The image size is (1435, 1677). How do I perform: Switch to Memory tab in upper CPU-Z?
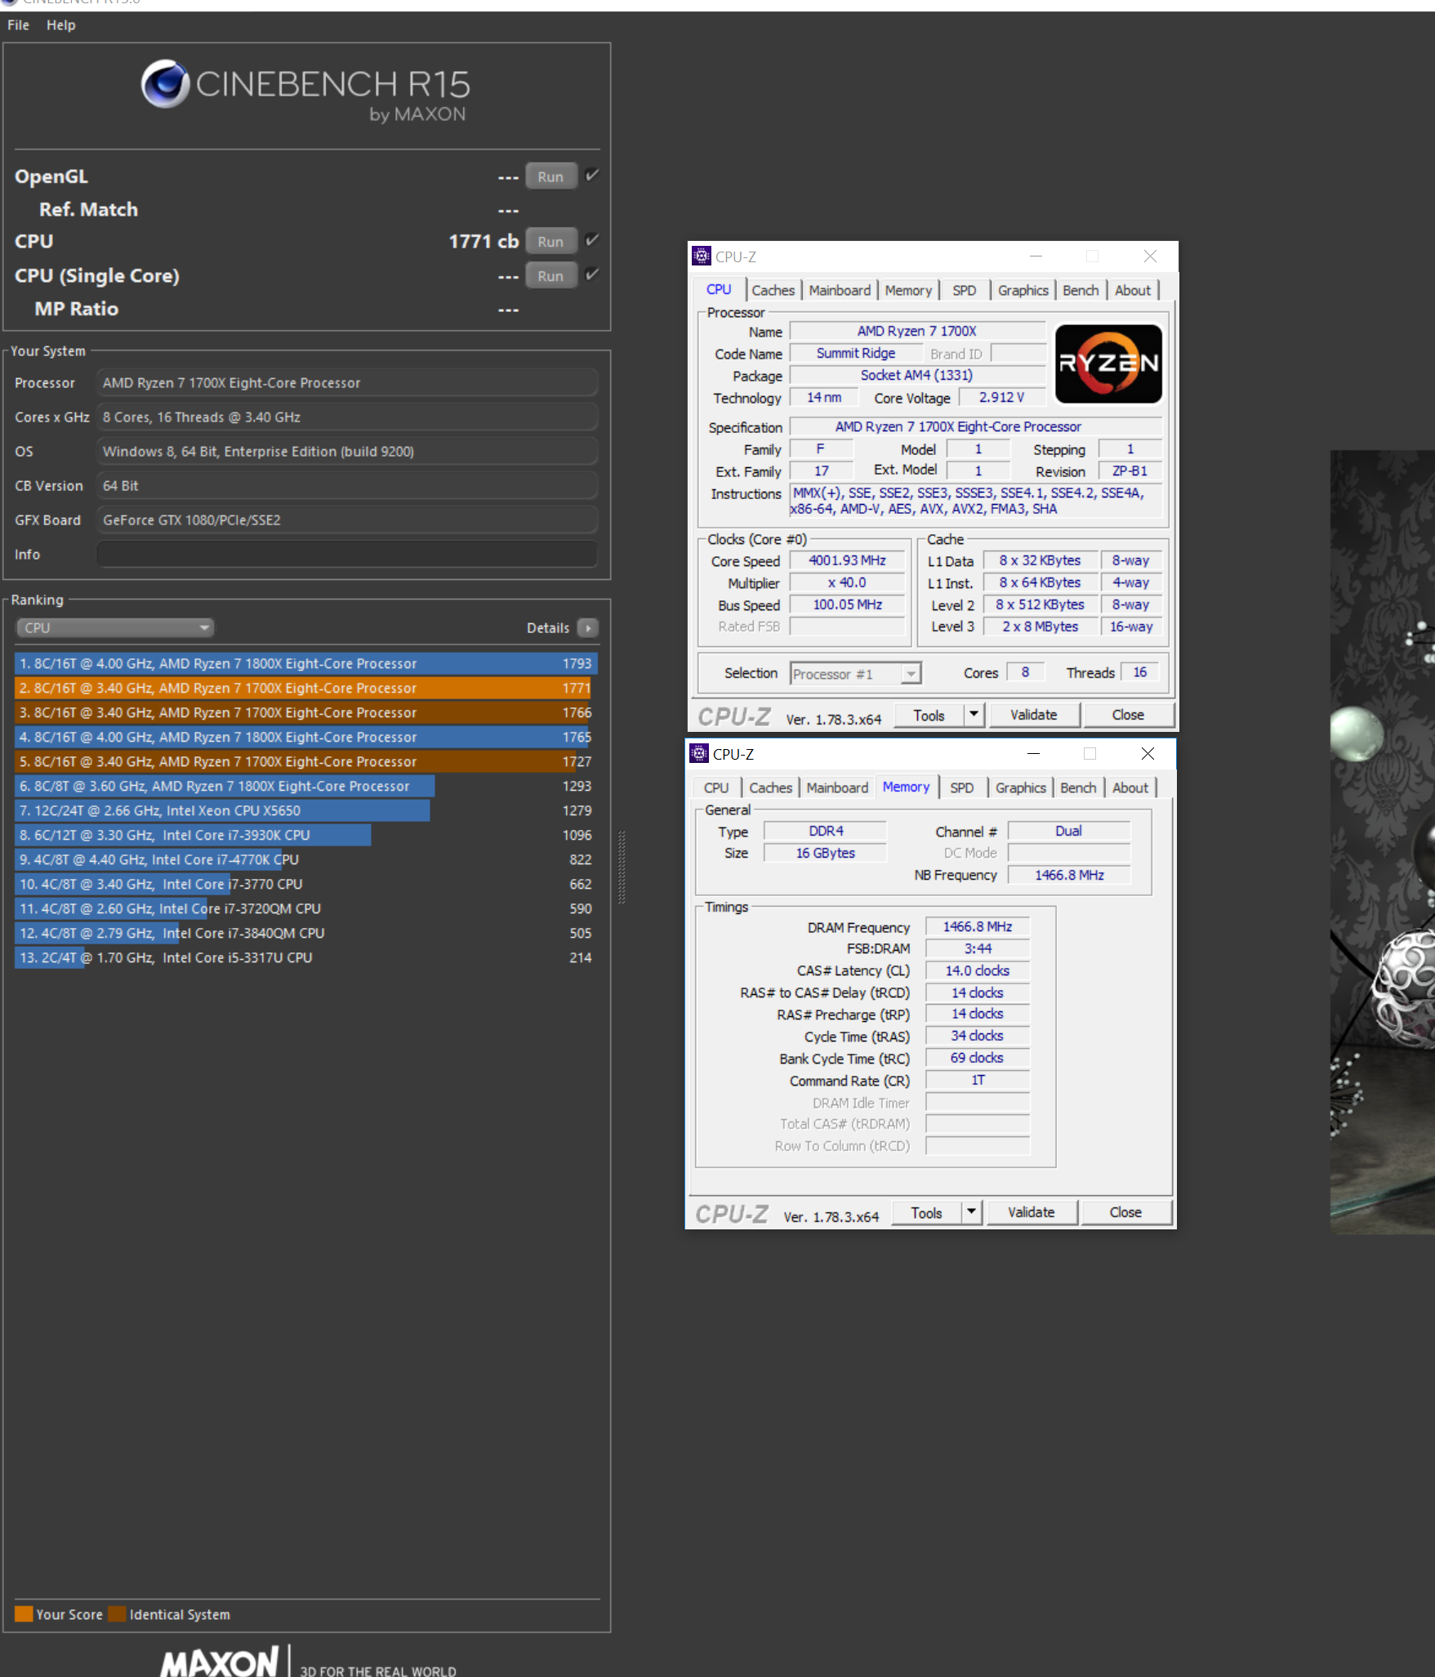(x=908, y=290)
